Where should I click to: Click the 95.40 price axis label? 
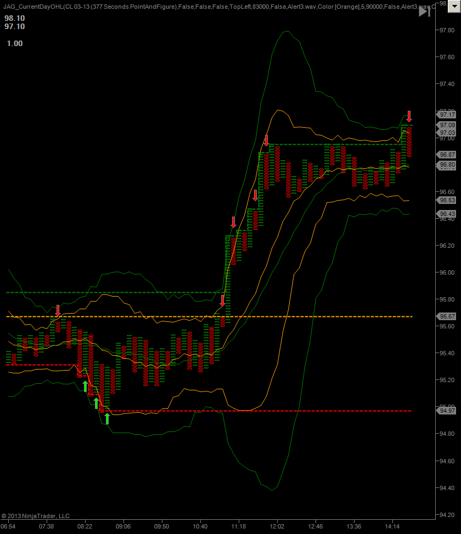447,353
